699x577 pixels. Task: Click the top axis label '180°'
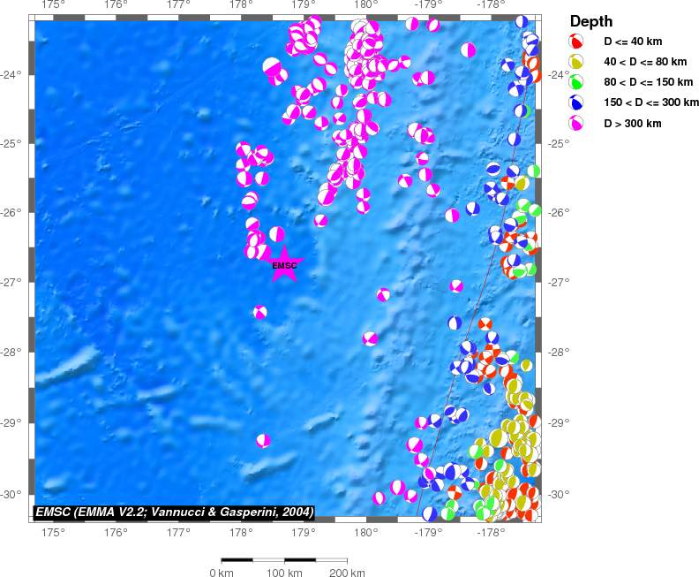366,5
